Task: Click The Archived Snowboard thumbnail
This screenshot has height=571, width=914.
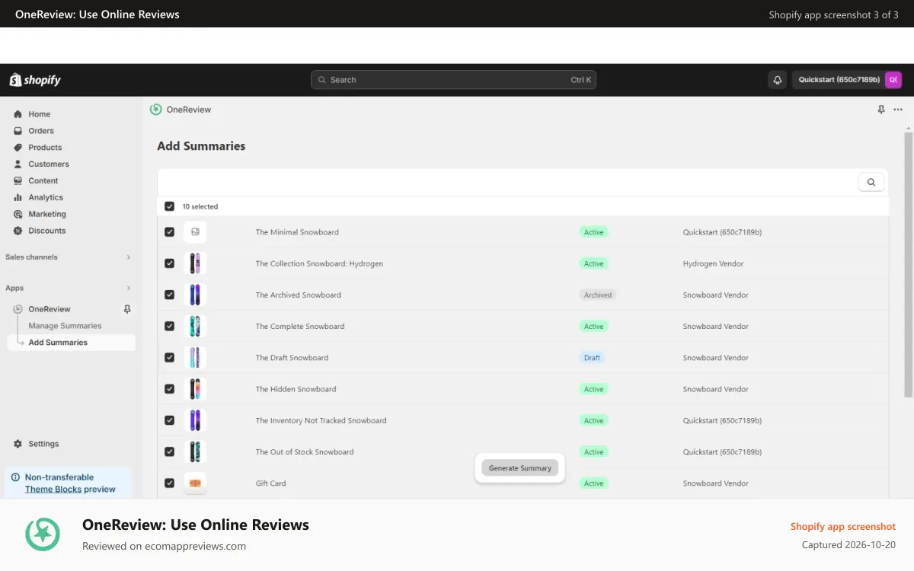Action: [x=196, y=295]
